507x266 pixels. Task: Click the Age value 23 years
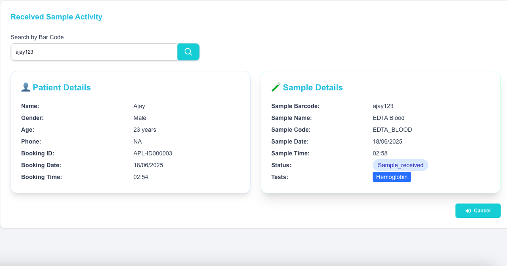click(144, 130)
